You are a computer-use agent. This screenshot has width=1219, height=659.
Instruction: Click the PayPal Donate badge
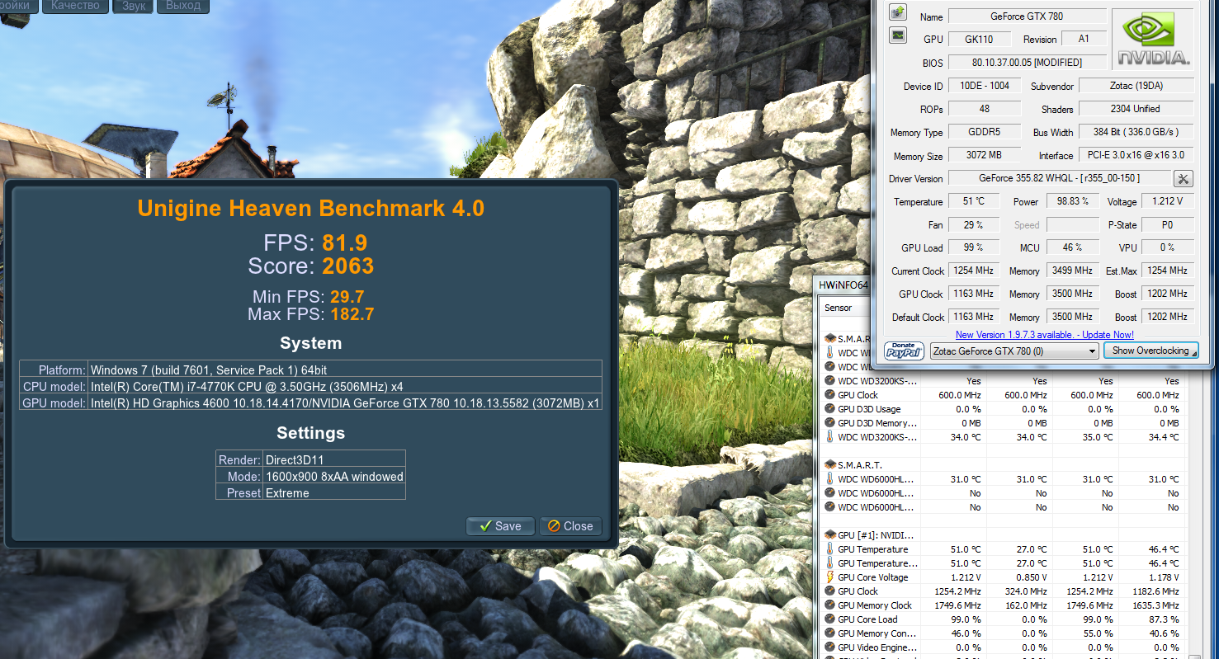tap(904, 351)
